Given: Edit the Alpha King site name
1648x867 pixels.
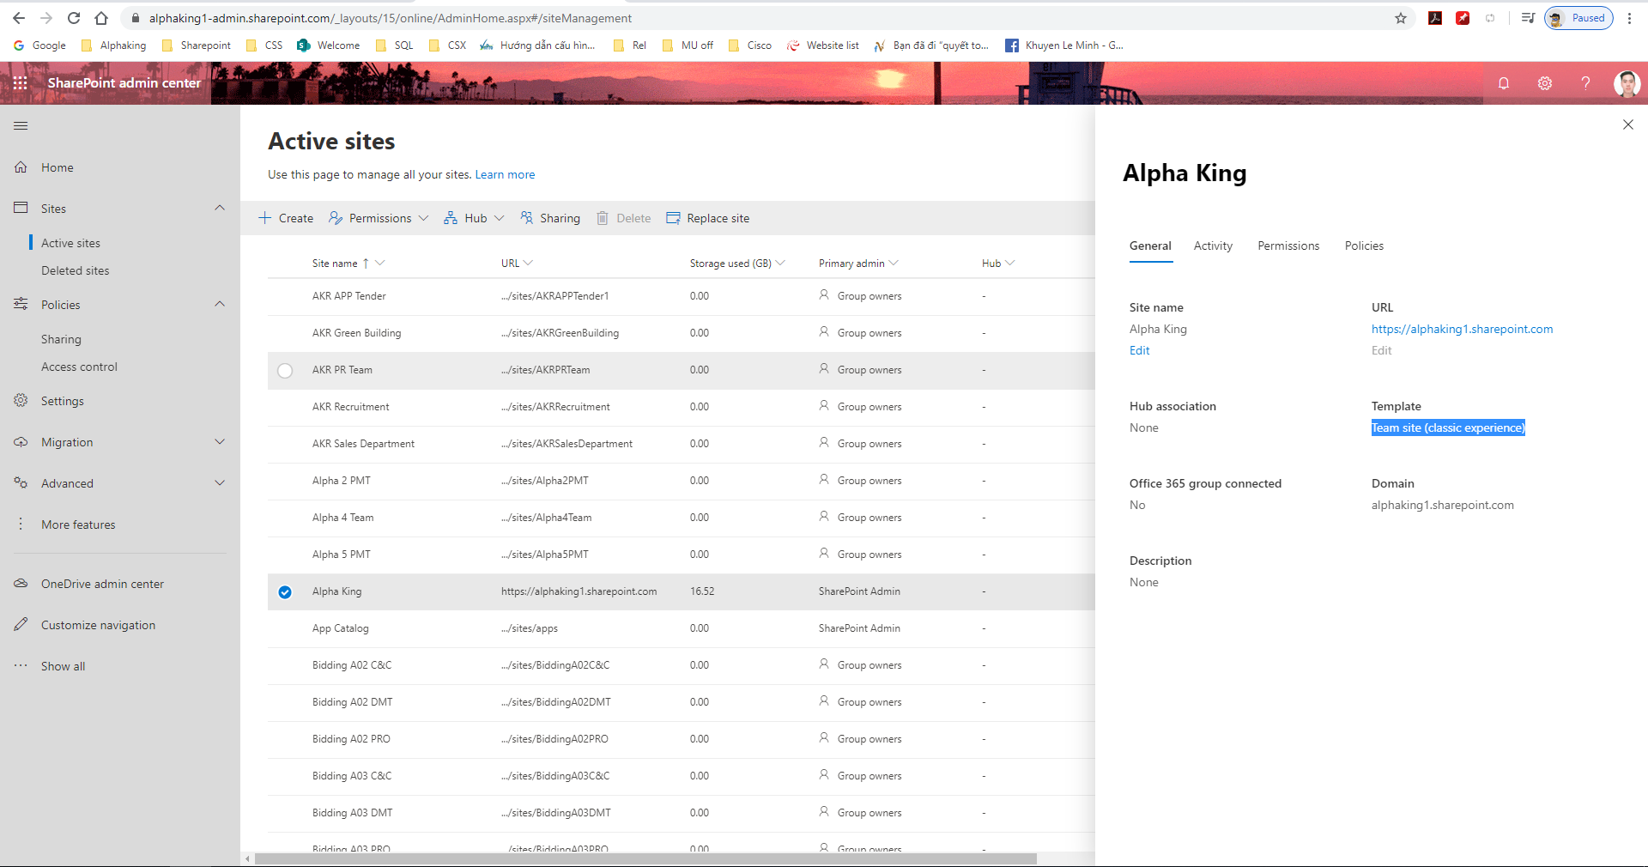Looking at the screenshot, I should pos(1139,351).
